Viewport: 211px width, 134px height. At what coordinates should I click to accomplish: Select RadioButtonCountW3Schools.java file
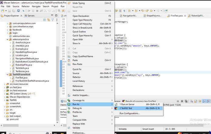(x=32, y=62)
